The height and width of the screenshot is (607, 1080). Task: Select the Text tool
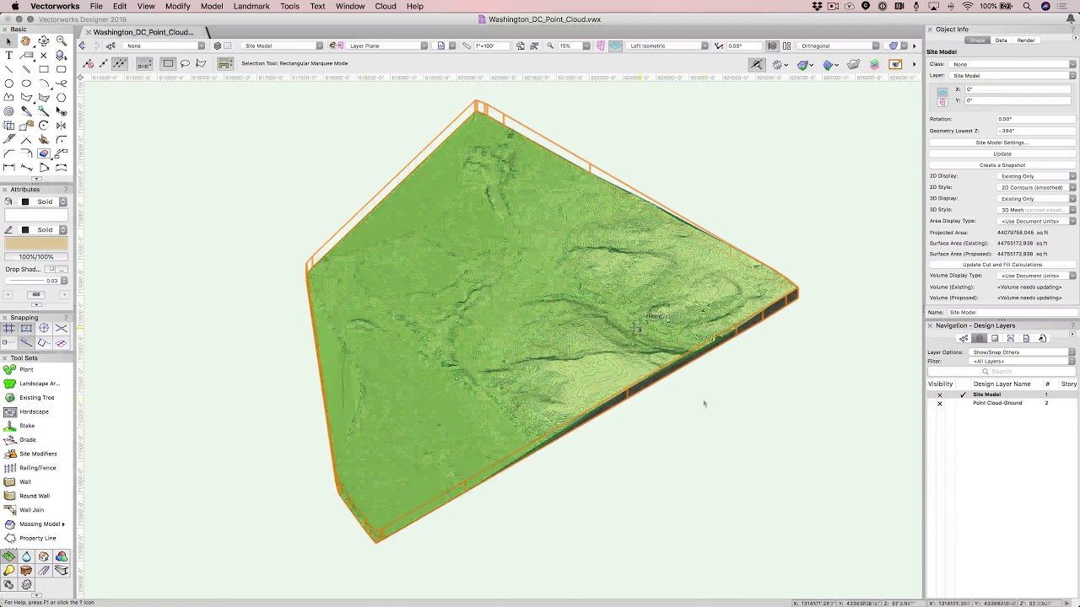(8, 55)
